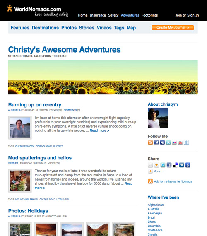Click the Delicious share icon
Viewport: 207px width, 236px height.
[x=175, y=165]
